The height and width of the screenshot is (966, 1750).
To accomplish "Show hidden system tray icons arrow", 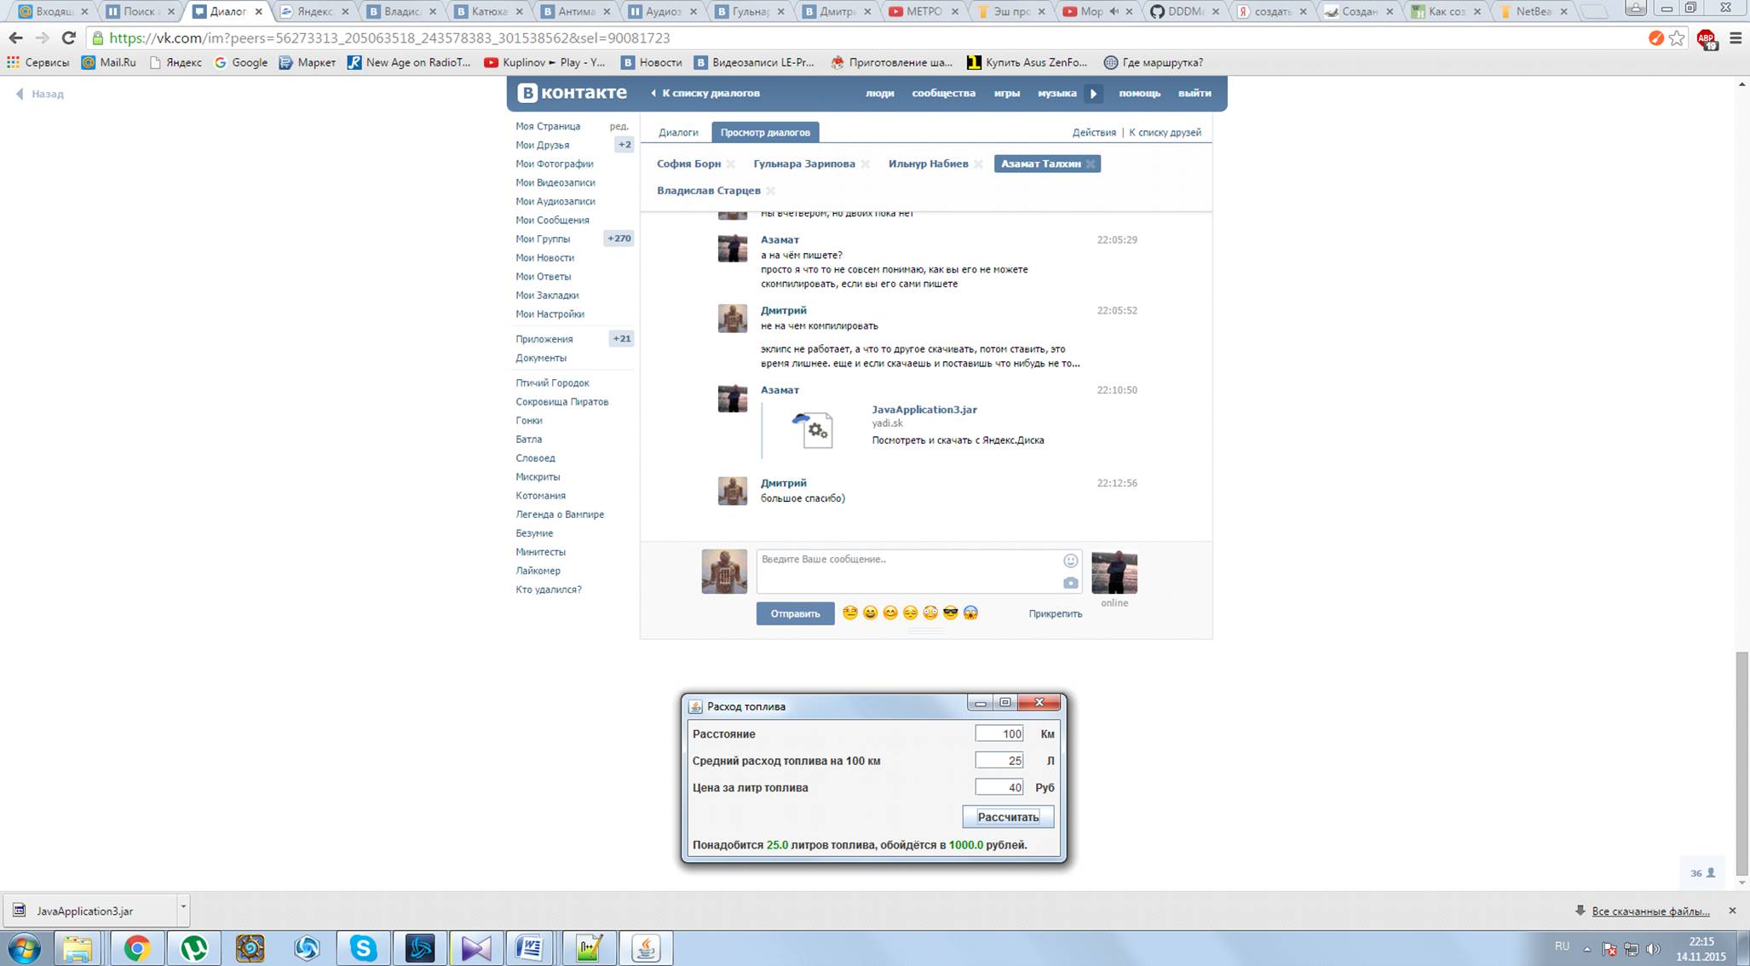I will pos(1586,949).
